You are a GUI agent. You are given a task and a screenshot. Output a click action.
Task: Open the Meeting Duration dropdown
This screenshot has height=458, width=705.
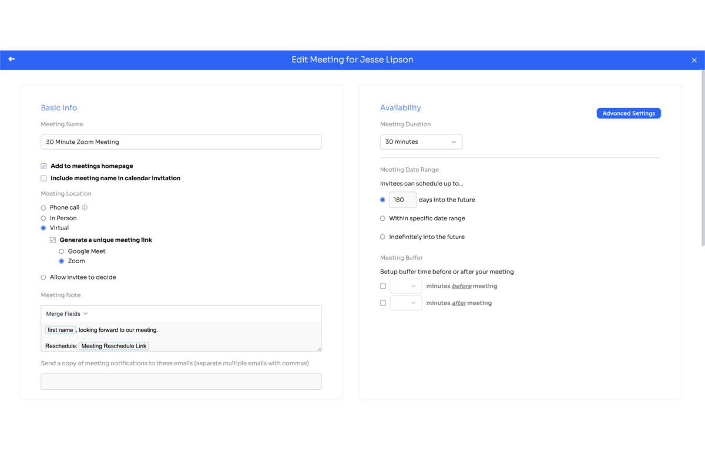(421, 142)
